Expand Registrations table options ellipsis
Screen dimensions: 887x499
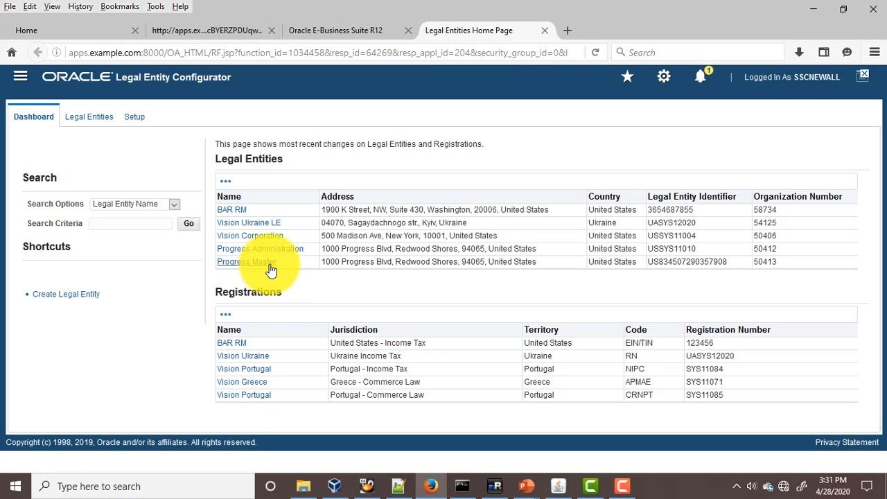click(x=225, y=315)
